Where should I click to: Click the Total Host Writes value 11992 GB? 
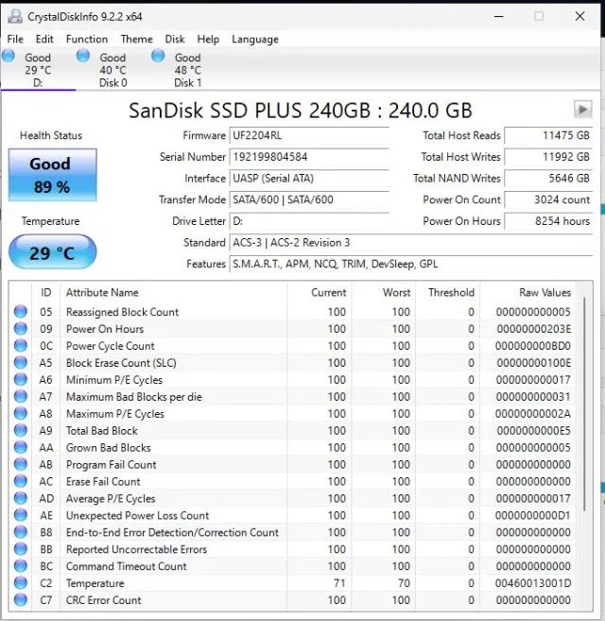(x=548, y=157)
